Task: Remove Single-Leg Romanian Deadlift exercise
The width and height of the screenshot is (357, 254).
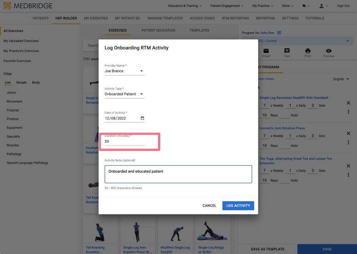Action: [348, 103]
